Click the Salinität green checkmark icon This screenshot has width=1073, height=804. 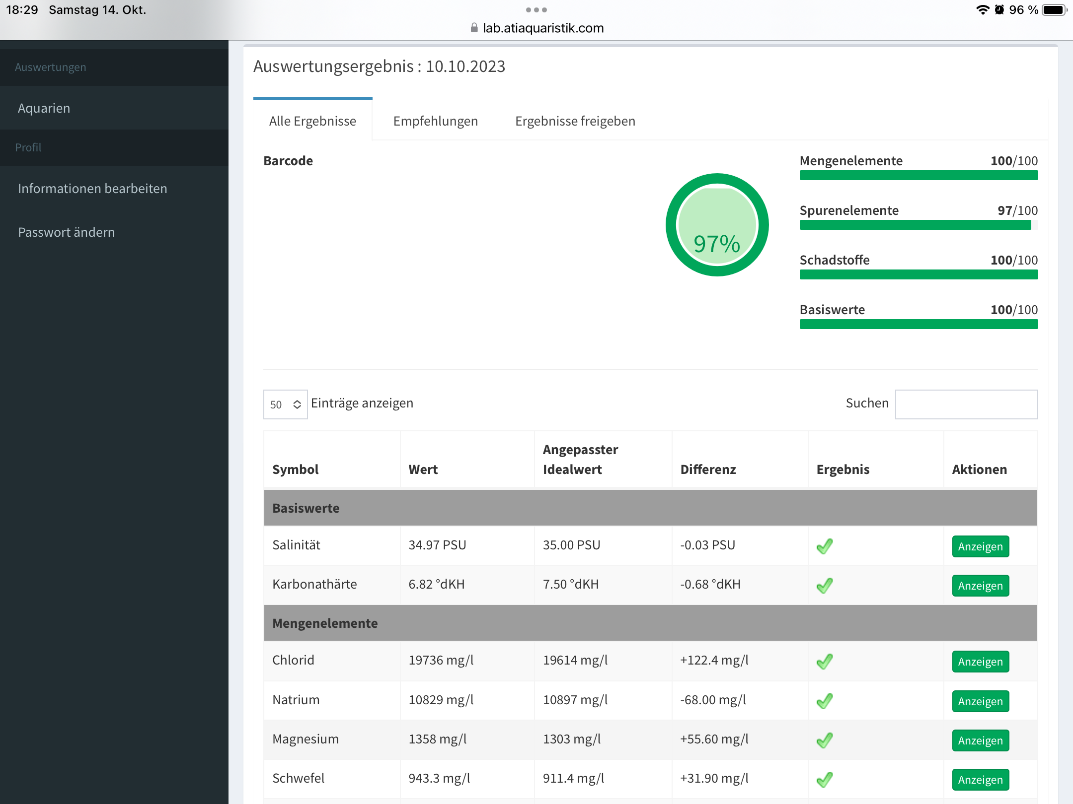click(825, 546)
